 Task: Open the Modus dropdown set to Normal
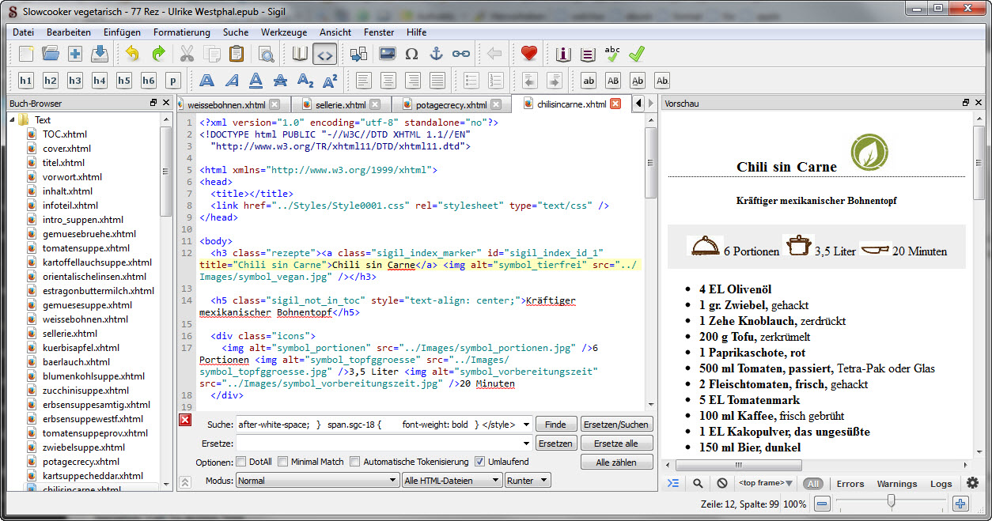(317, 481)
